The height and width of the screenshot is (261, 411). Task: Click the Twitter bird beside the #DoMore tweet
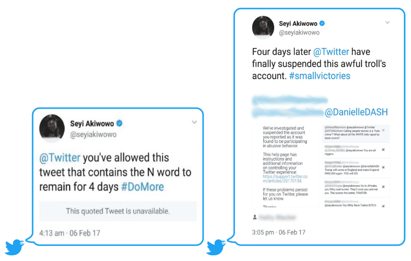(14, 247)
